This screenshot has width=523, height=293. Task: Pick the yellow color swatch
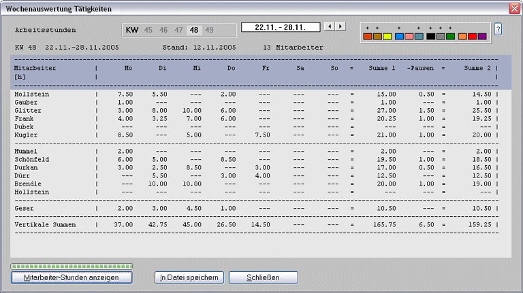(x=387, y=36)
